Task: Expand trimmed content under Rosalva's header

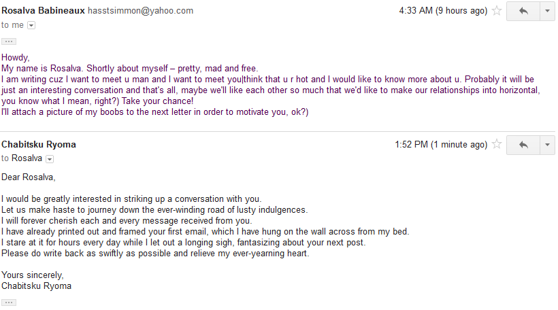Action: [9, 41]
